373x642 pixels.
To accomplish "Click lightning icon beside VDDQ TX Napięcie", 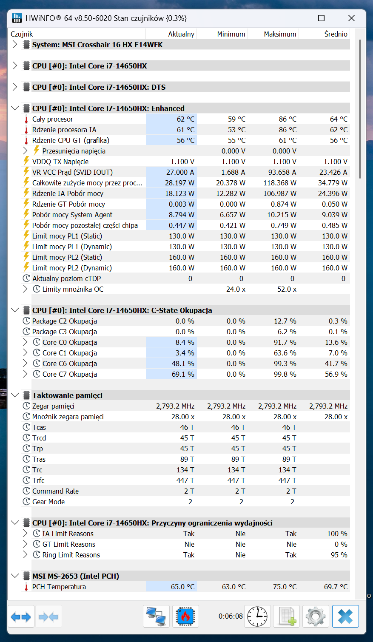I will 26,162.
